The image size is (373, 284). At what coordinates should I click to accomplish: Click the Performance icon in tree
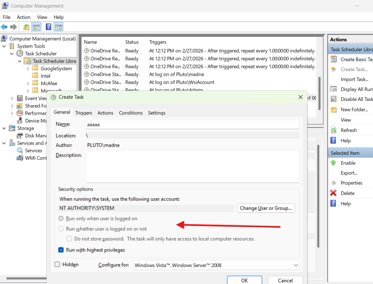tap(20, 113)
